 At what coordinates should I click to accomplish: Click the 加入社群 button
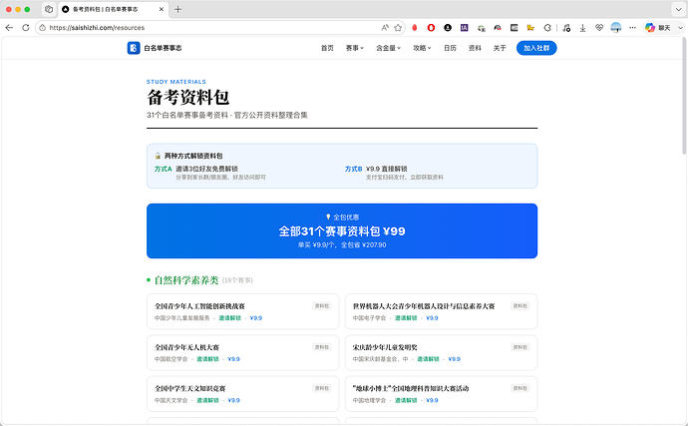(536, 48)
